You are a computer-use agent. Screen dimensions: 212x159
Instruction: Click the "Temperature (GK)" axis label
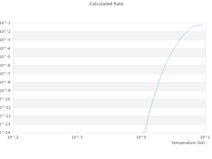[188, 143]
